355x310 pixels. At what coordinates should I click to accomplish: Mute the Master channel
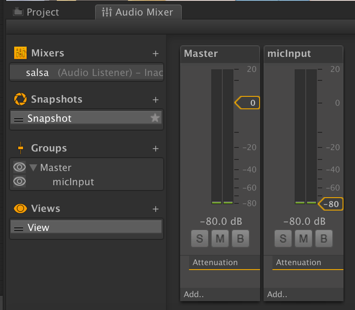(220, 238)
